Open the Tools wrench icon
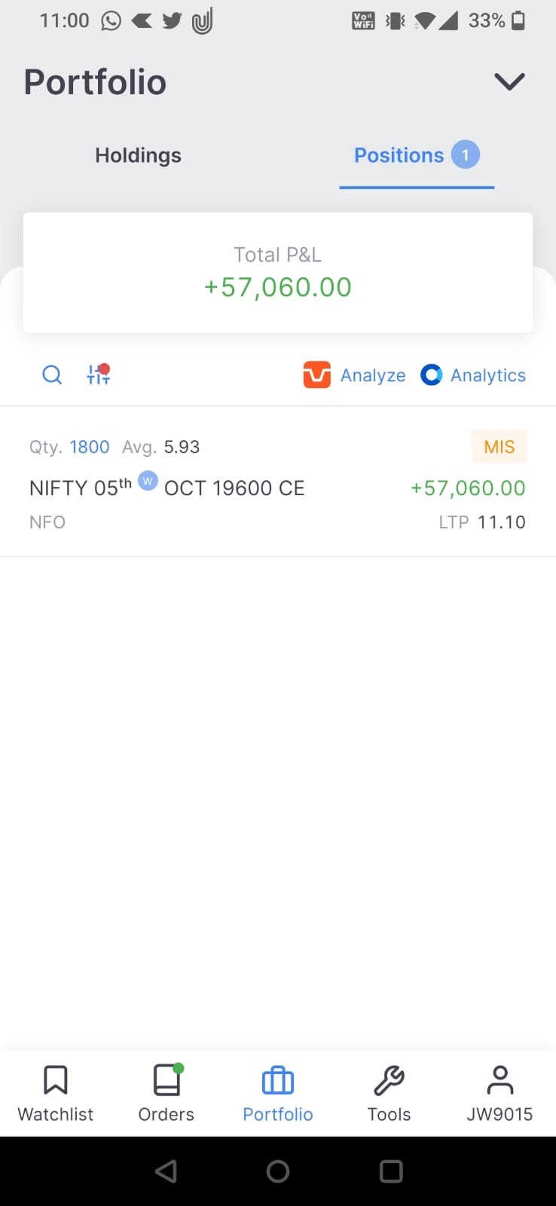Image resolution: width=556 pixels, height=1206 pixels. tap(389, 1080)
